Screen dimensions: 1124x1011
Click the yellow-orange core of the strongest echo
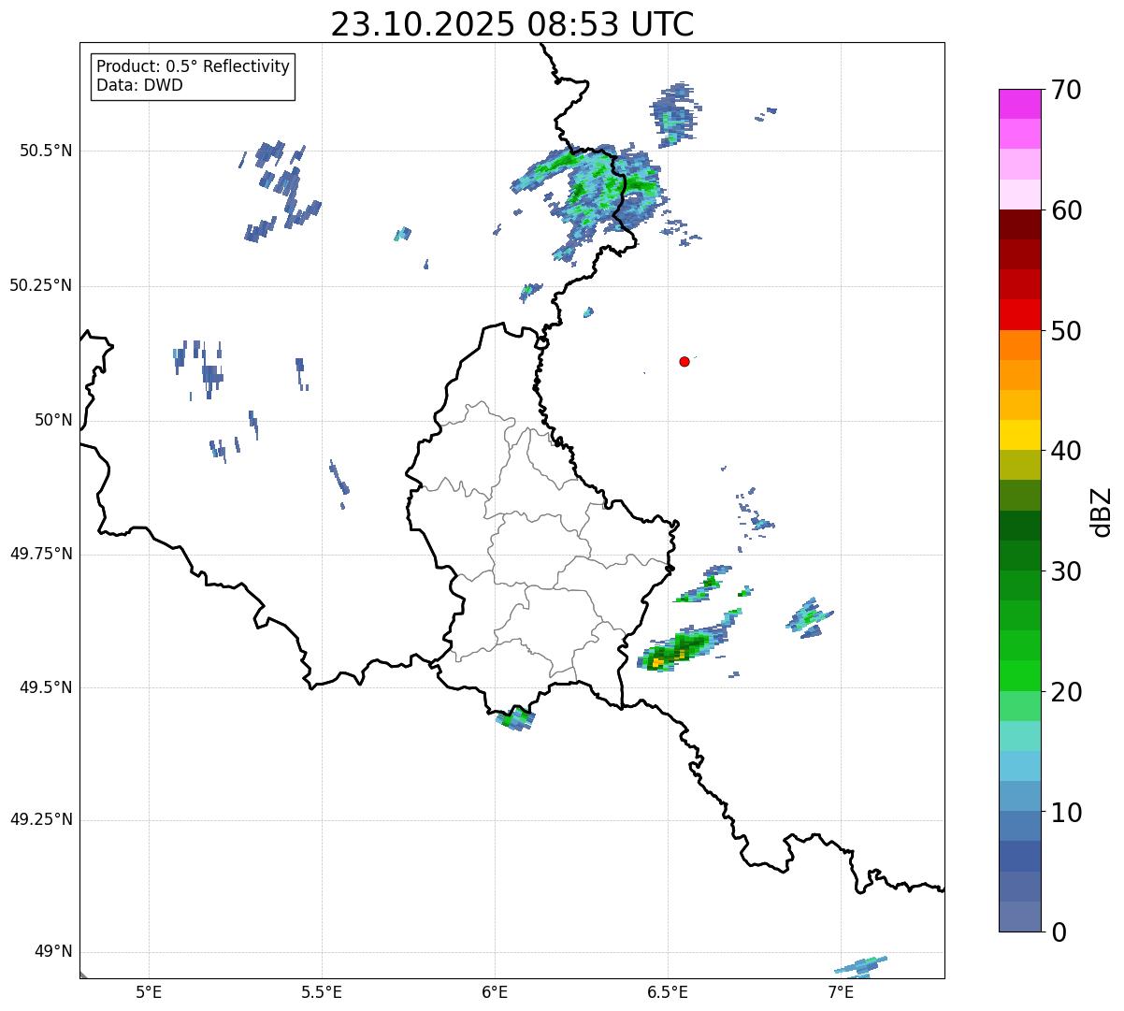[x=658, y=662]
